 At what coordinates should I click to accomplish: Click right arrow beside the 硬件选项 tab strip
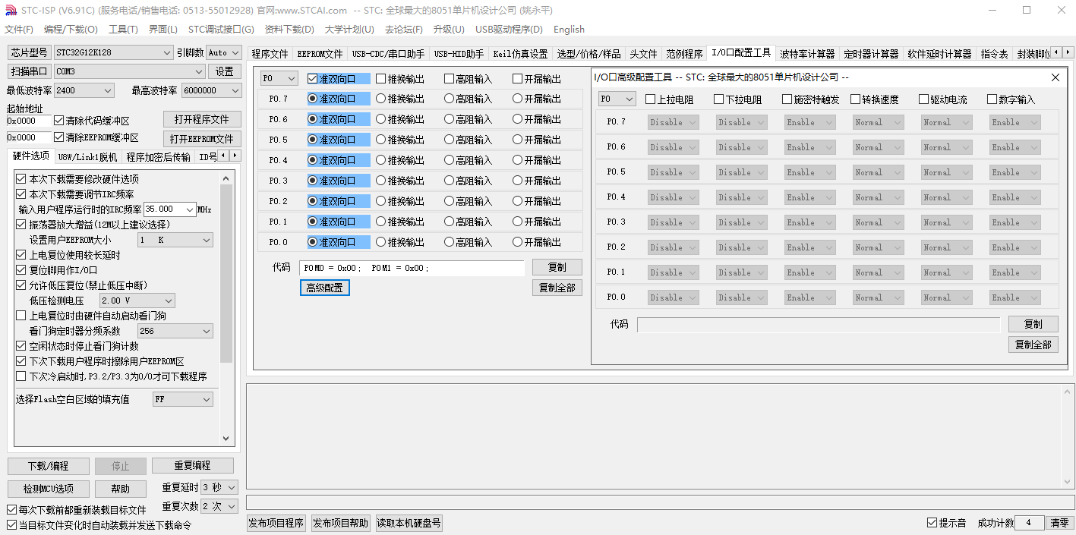[235, 156]
